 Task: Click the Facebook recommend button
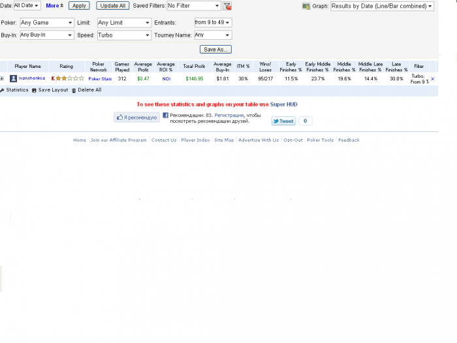pos(136,117)
